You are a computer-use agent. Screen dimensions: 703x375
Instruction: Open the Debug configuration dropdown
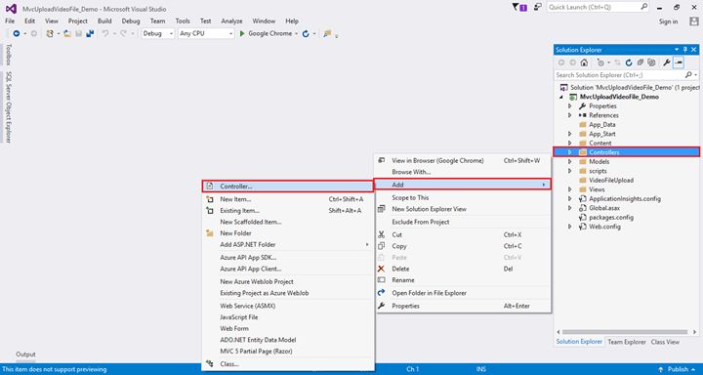click(x=158, y=33)
